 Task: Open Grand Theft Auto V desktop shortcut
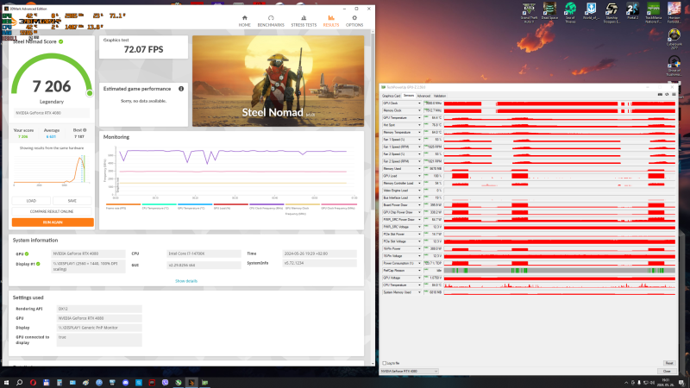(x=529, y=13)
